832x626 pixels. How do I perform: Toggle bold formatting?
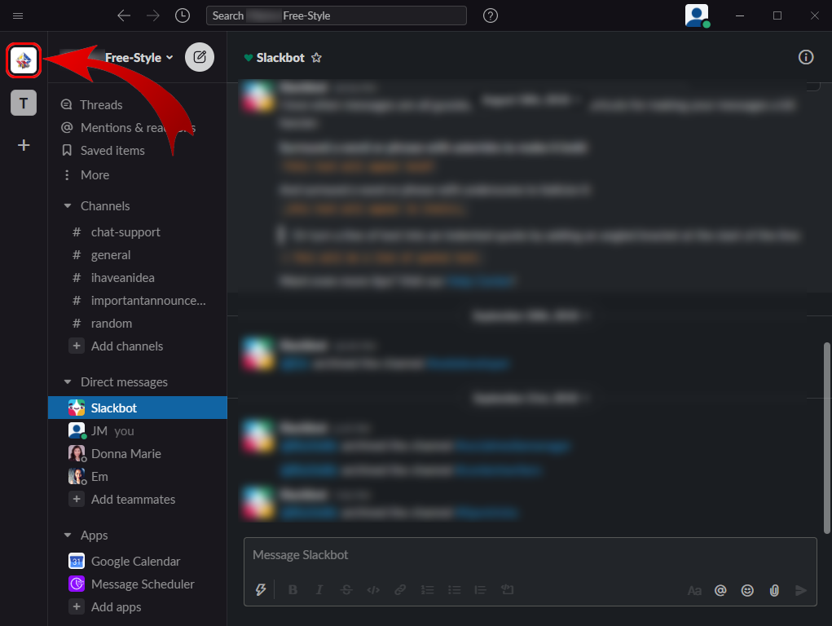(293, 590)
